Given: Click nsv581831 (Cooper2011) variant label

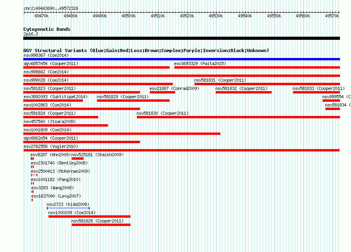Looking at the screenshot, I should [x=220, y=80].
